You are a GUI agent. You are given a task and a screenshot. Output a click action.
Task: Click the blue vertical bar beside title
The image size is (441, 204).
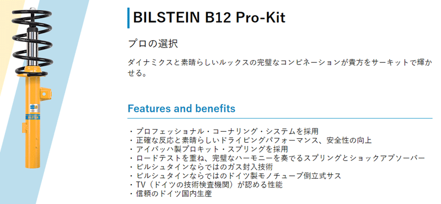(x=128, y=18)
